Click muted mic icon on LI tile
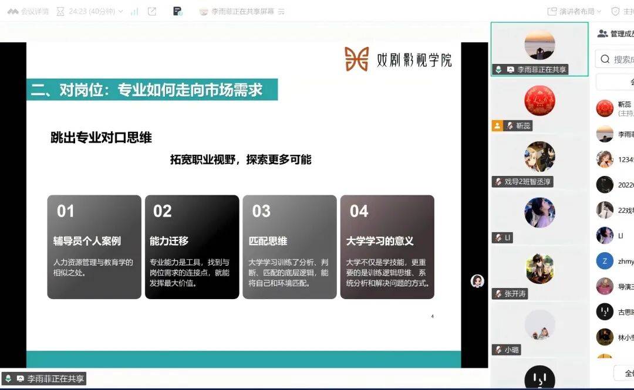Viewport: 634px width, 390px height. (x=498, y=238)
